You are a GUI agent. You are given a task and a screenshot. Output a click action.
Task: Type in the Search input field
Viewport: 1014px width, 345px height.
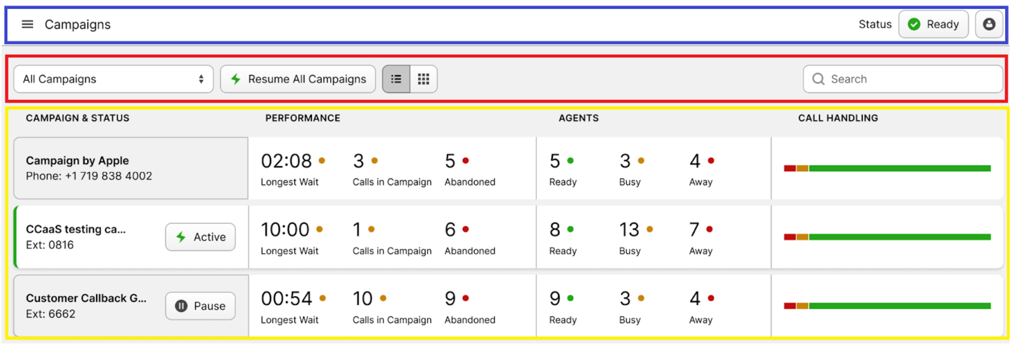tap(909, 79)
